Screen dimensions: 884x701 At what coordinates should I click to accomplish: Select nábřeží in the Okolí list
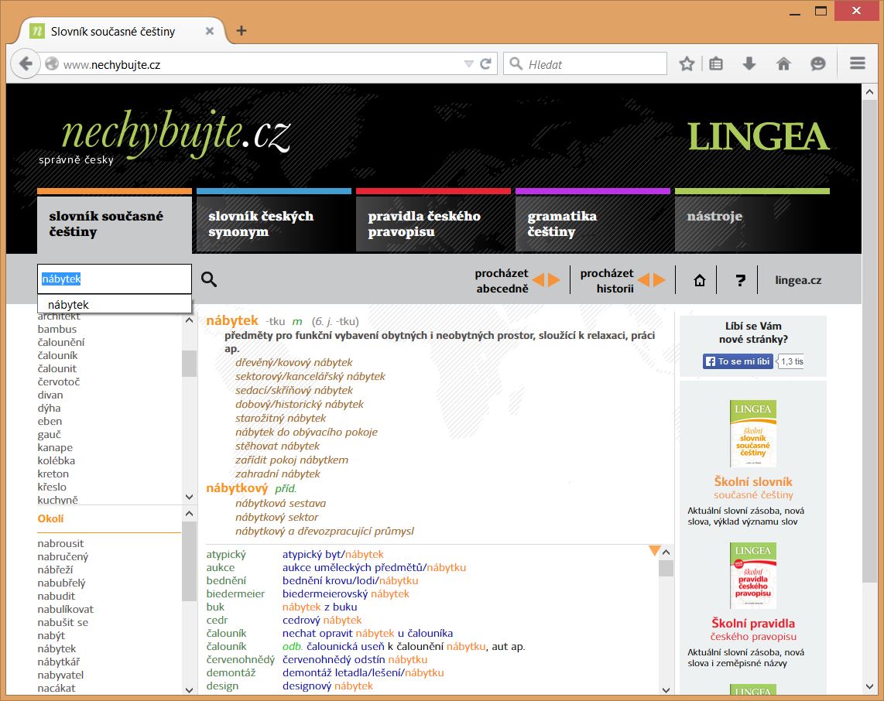(55, 569)
